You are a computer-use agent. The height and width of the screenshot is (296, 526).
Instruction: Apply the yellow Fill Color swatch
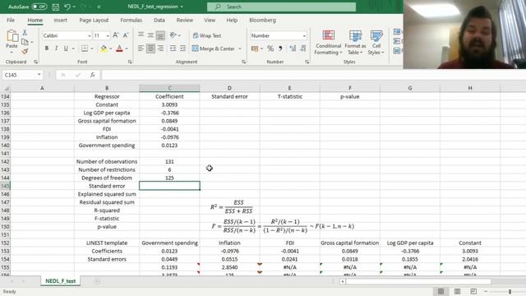coord(104,49)
